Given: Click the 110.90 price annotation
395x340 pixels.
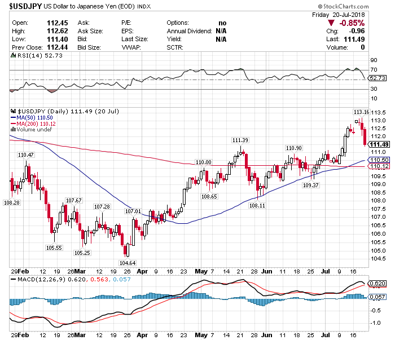Looking at the screenshot, I should click(294, 148).
